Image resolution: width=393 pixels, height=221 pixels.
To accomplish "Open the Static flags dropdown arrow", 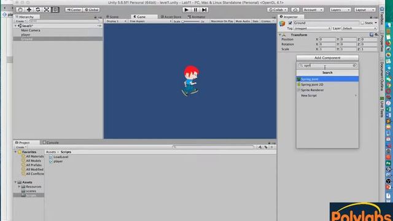I will [376, 23].
